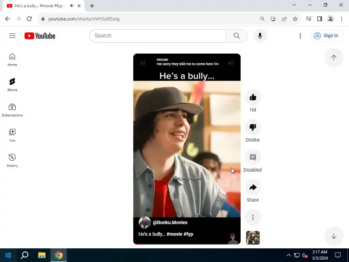The image size is (349, 262).
Task: Open the sound source dog thumbnail
Action: coord(253,238)
